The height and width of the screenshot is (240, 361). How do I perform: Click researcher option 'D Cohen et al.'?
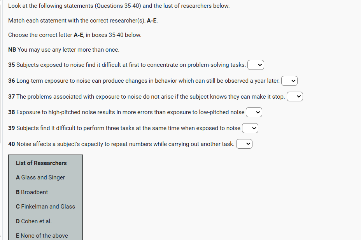[x=34, y=221]
